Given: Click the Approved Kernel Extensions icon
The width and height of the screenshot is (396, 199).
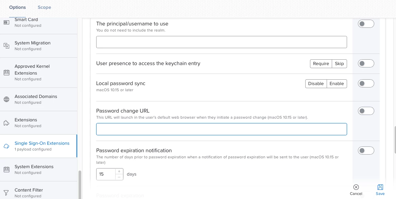Looking at the screenshot, I should tap(6, 73).
